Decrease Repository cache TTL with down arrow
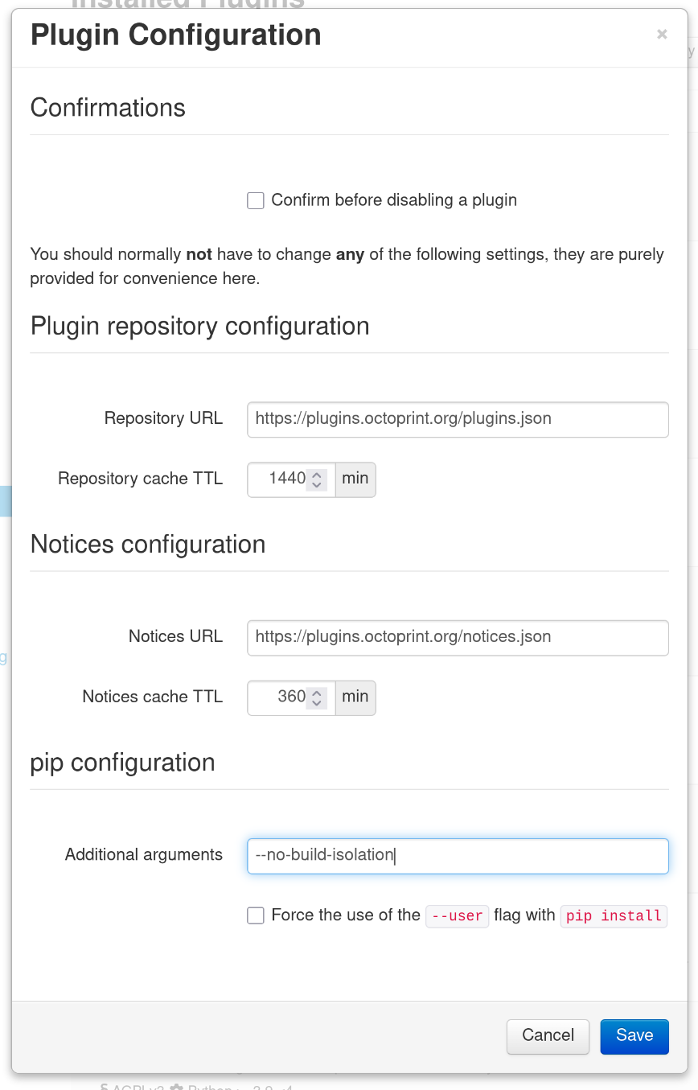 317,484
